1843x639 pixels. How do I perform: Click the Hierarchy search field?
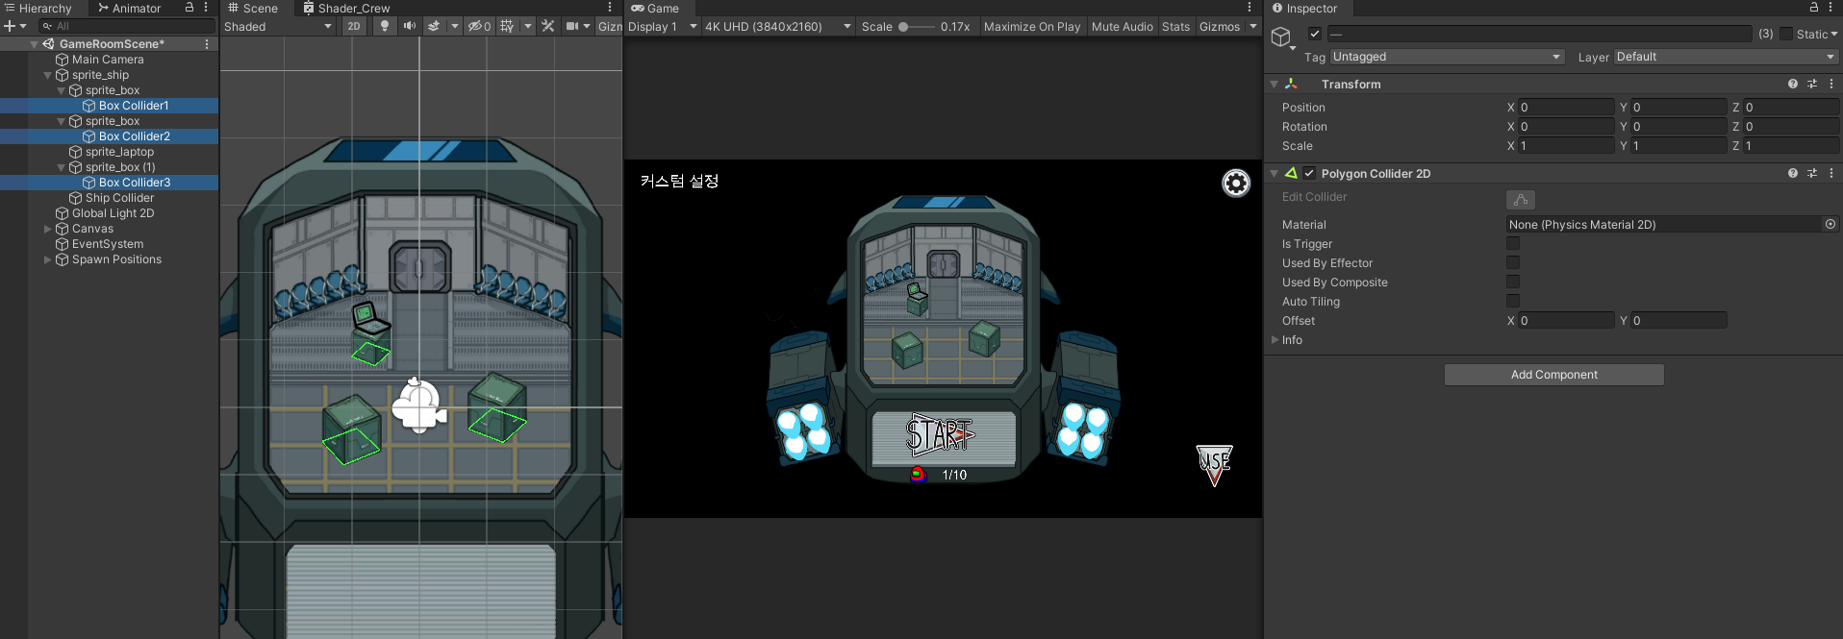point(127,26)
